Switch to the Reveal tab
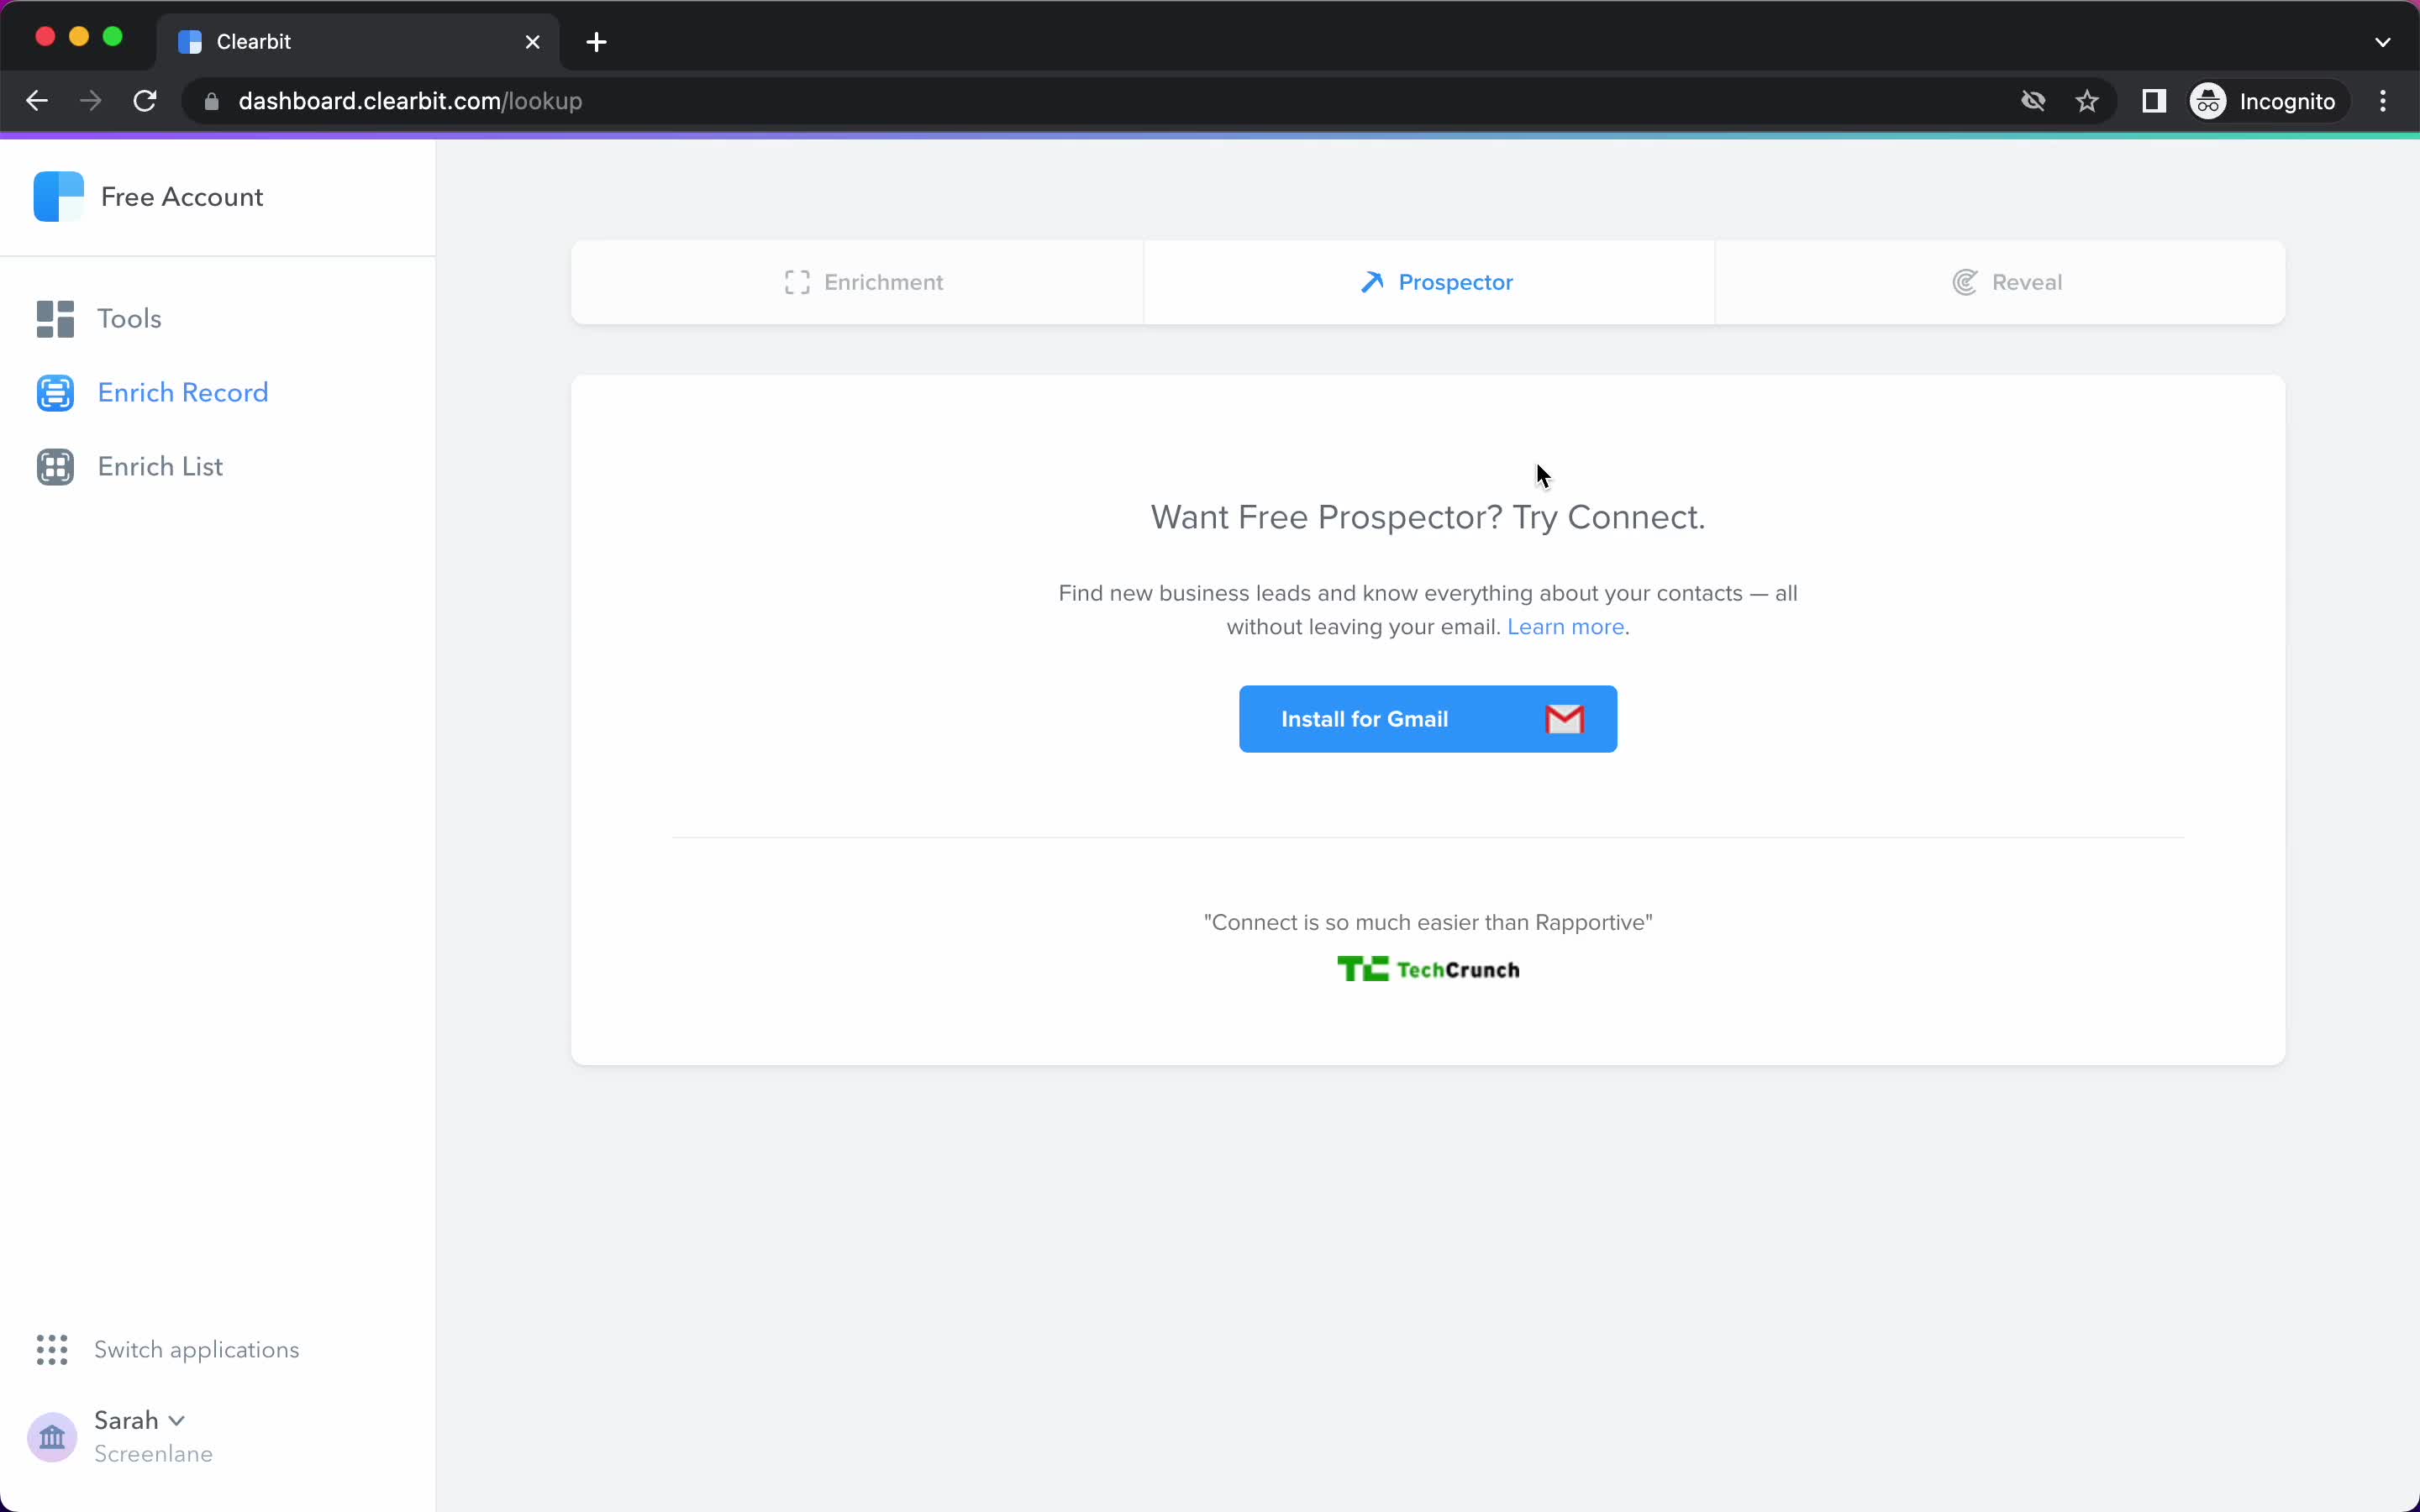Image resolution: width=2420 pixels, height=1512 pixels. point(2006,282)
